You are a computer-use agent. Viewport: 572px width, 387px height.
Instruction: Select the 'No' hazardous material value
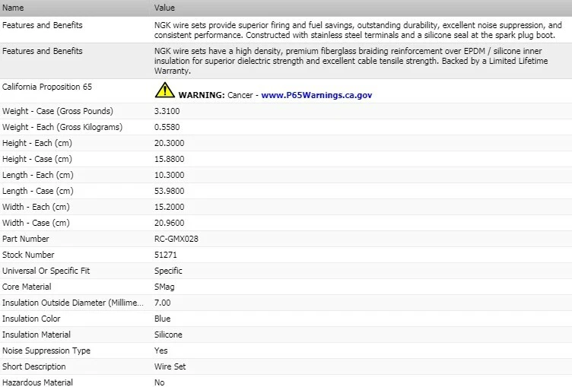click(160, 382)
